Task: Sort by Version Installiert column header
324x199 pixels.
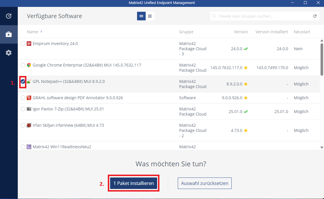Action: point(272,32)
